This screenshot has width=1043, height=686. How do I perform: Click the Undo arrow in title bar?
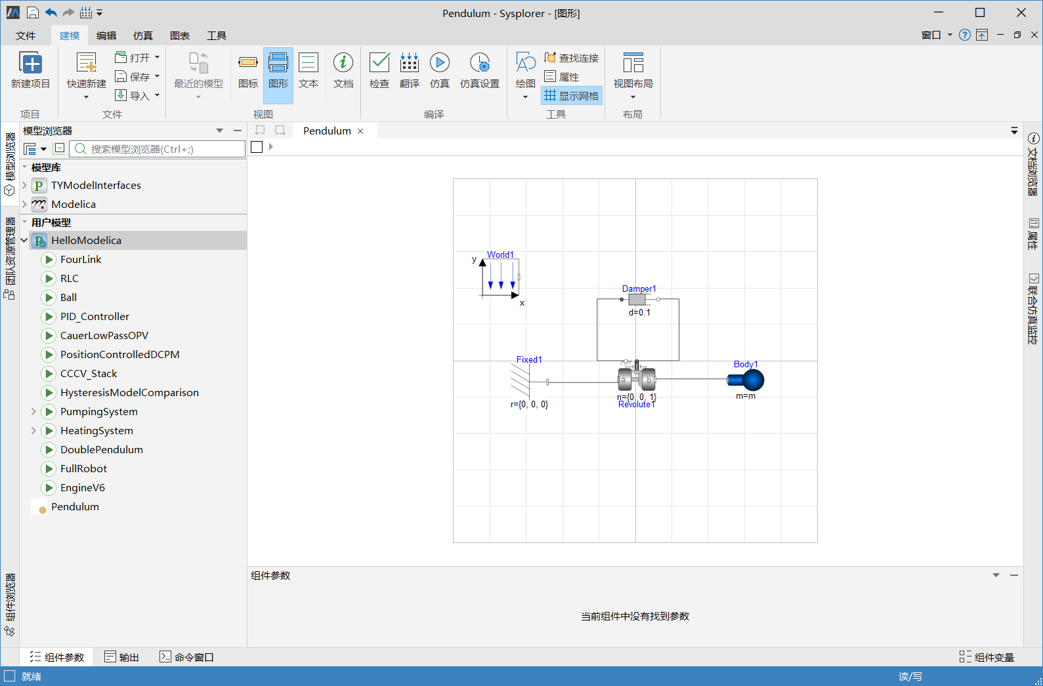tap(51, 12)
